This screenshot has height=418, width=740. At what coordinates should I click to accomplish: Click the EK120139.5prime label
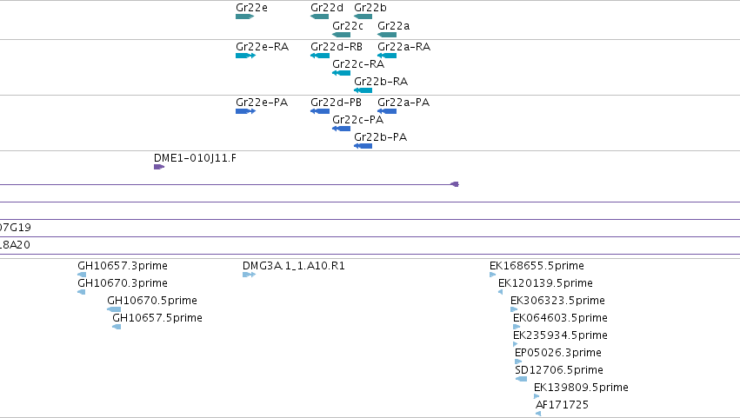click(x=545, y=283)
